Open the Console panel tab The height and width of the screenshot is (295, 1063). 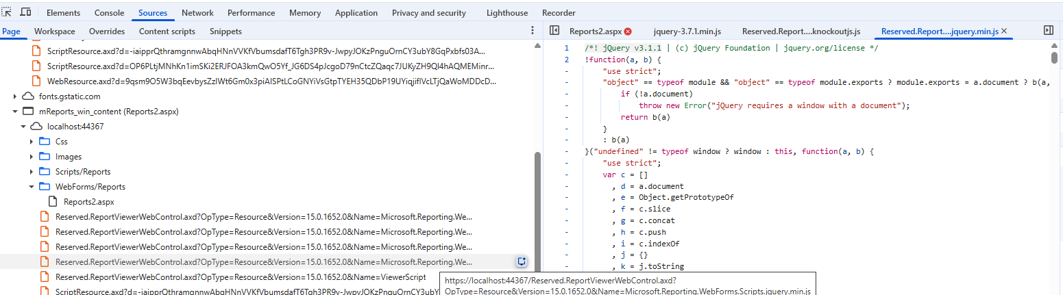point(110,13)
